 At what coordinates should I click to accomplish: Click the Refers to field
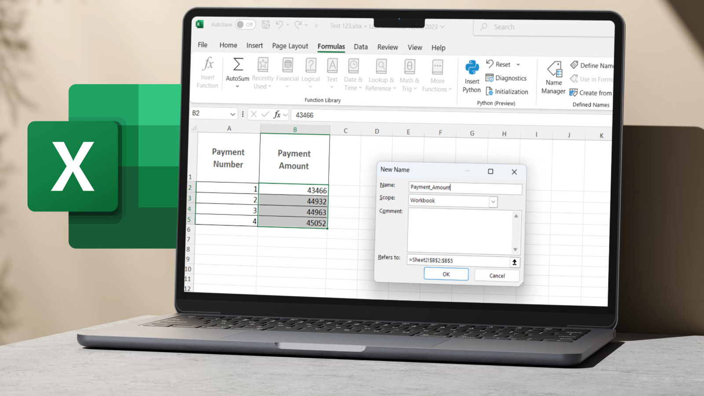458,260
